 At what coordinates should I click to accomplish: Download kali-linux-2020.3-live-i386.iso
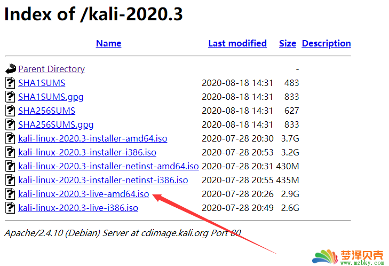pos(78,208)
